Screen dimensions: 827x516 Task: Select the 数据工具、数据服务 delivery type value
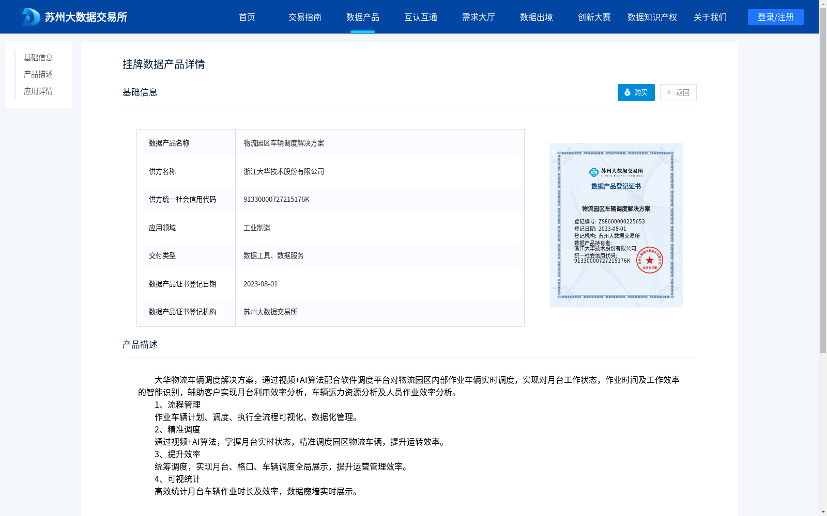point(273,255)
